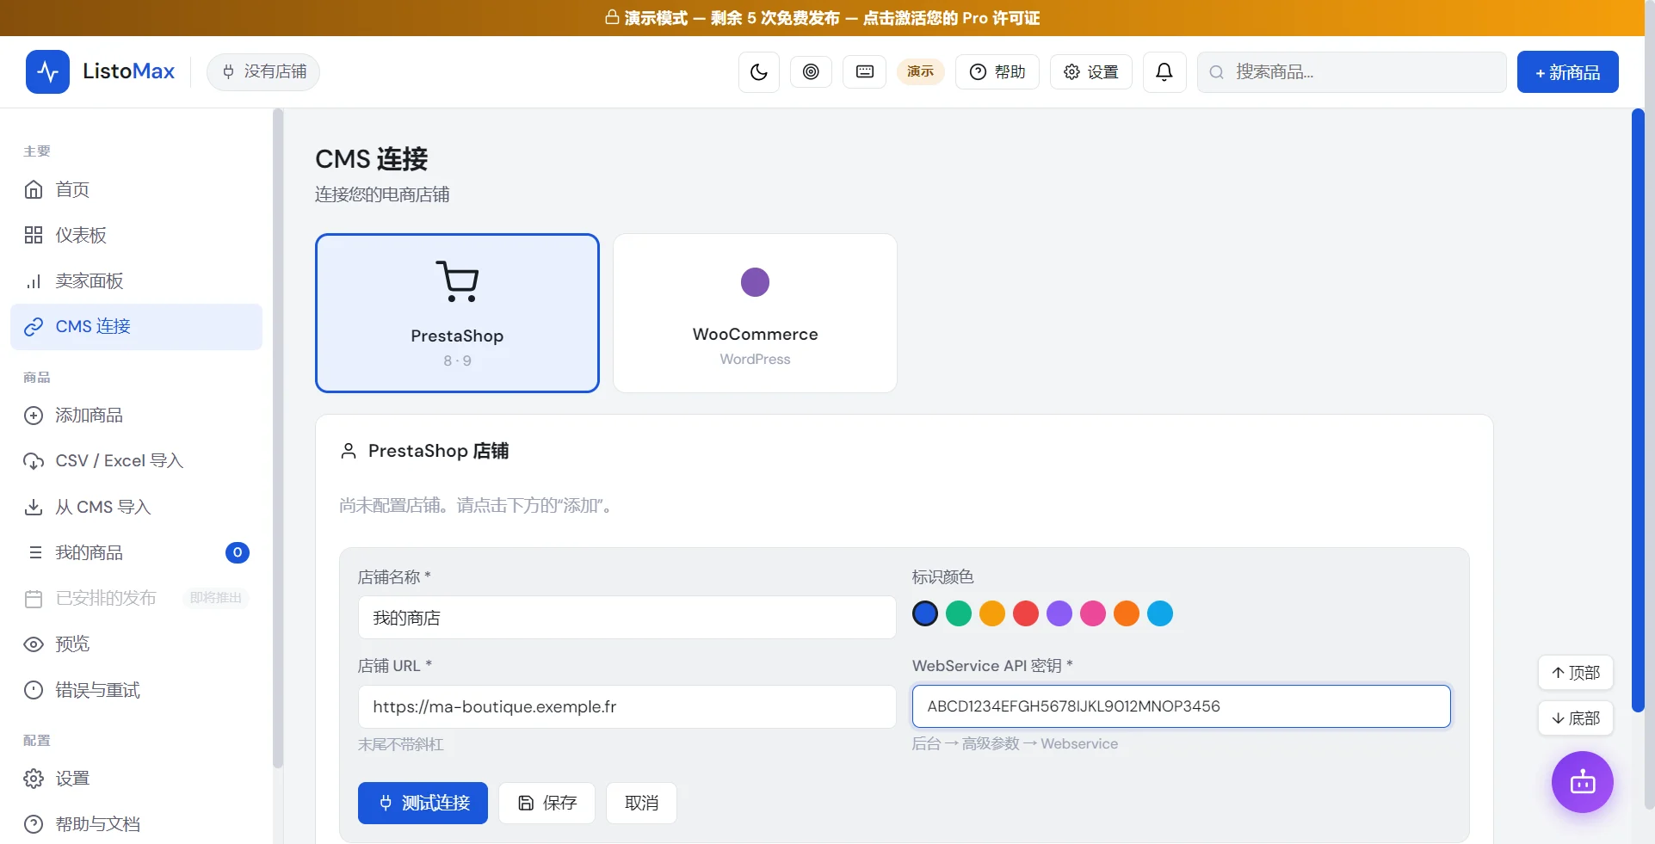
Task: Click the 演示 demo badge
Action: click(x=921, y=71)
